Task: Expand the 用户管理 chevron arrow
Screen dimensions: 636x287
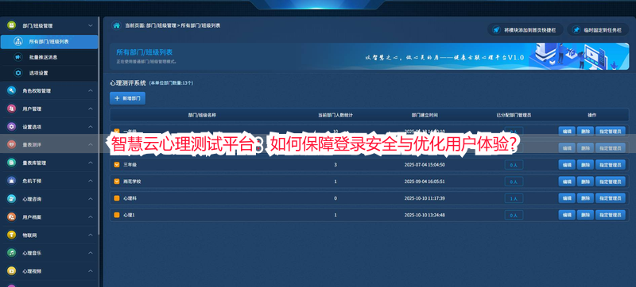Action: tap(91, 109)
